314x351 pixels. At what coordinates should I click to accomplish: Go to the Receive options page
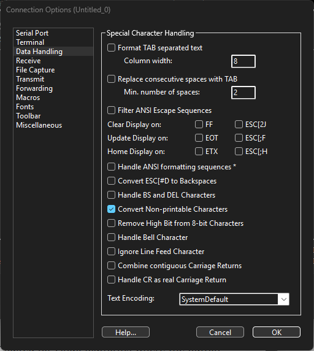click(53, 61)
